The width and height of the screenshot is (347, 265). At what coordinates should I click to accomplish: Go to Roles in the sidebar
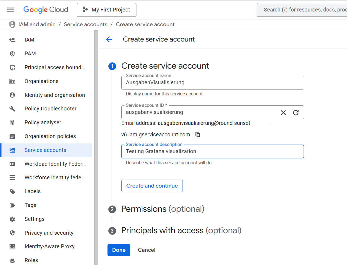[x=31, y=260]
